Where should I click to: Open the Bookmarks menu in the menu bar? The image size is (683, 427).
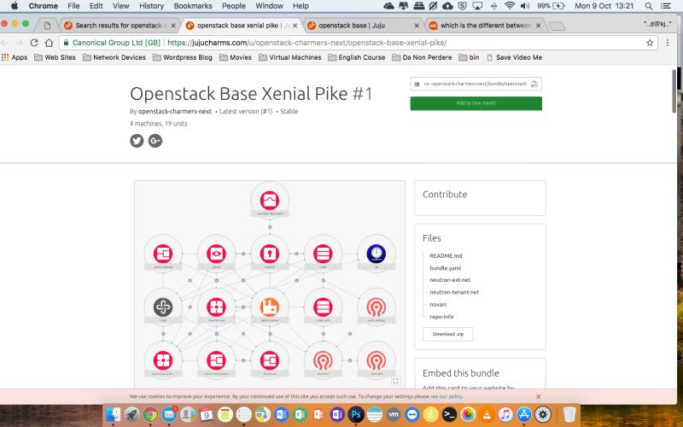pyautogui.click(x=193, y=6)
